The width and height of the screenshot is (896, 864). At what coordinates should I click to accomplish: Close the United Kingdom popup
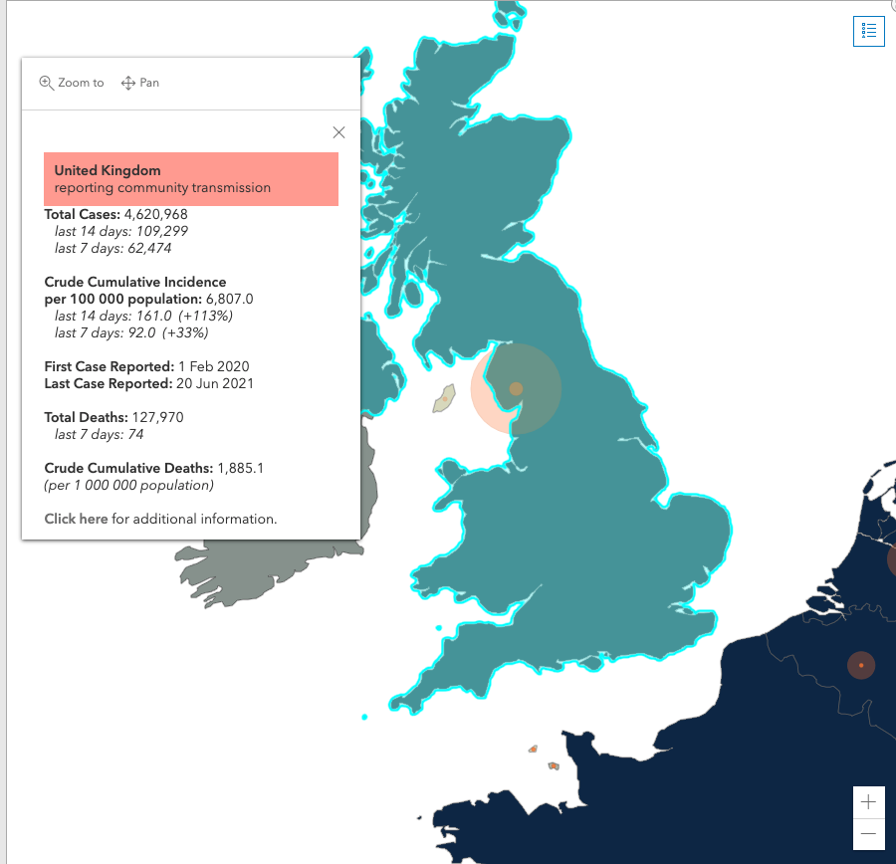pos(338,132)
